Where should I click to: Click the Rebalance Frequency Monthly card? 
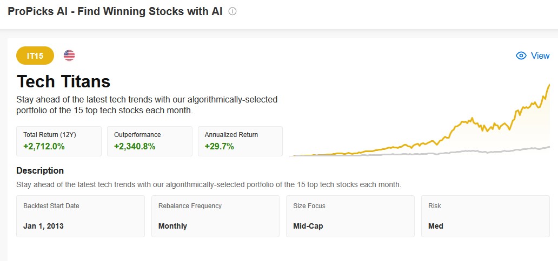point(215,216)
